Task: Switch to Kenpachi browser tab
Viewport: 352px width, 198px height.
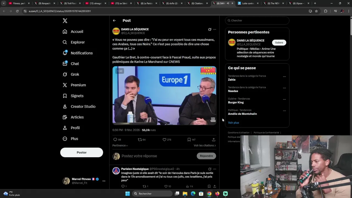Action: point(45,3)
